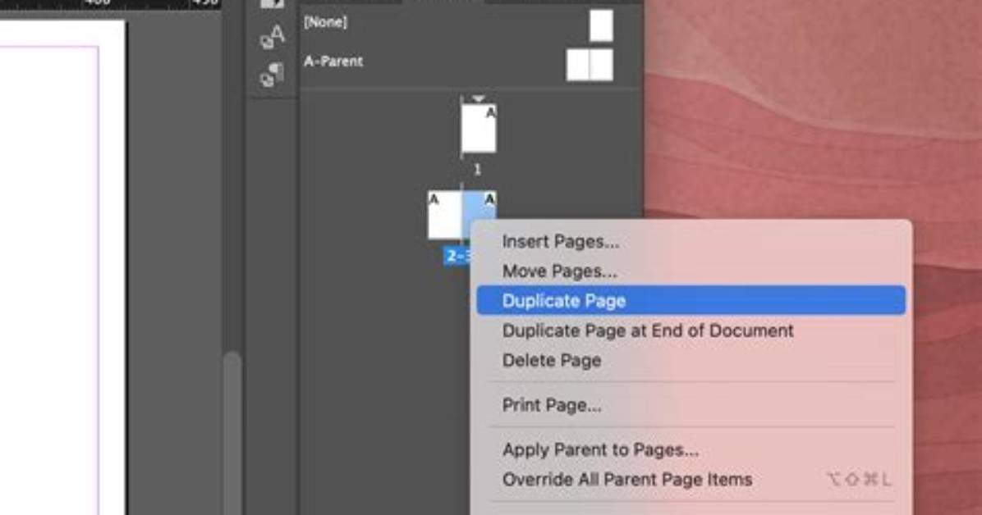Select the [None] parent row
This screenshot has width=982, height=515.
(470, 24)
